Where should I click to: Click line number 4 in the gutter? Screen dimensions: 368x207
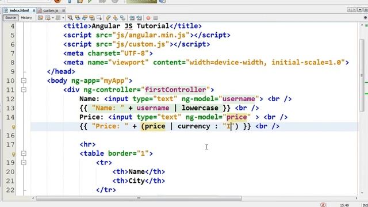12,26
